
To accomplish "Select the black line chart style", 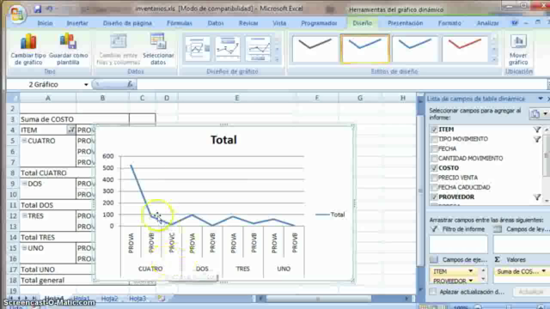I will (x=315, y=49).
